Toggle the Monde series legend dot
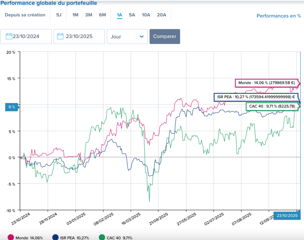 point(10,238)
